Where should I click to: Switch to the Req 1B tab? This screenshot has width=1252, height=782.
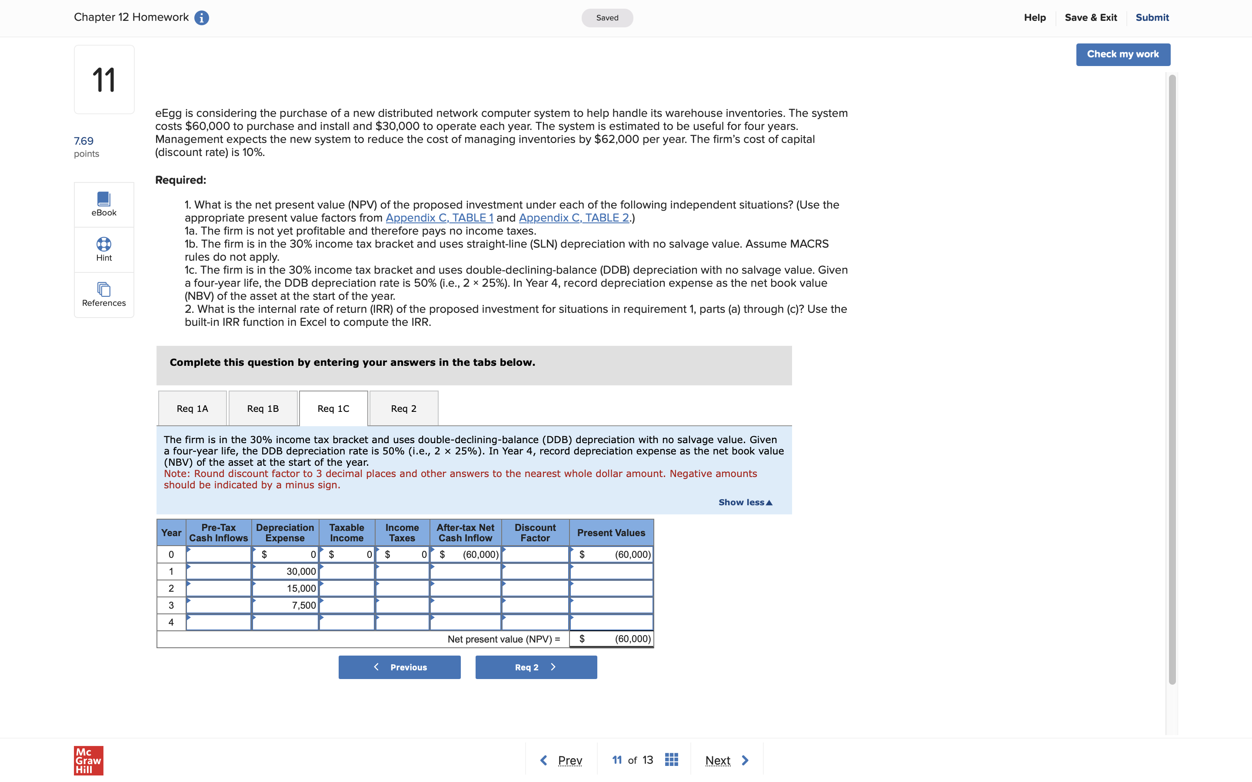[x=263, y=408]
